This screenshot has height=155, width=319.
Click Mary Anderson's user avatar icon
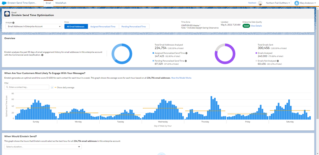pyautogui.click(x=296, y=3)
